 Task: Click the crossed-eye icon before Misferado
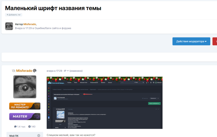pyautogui.click(x=13, y=71)
